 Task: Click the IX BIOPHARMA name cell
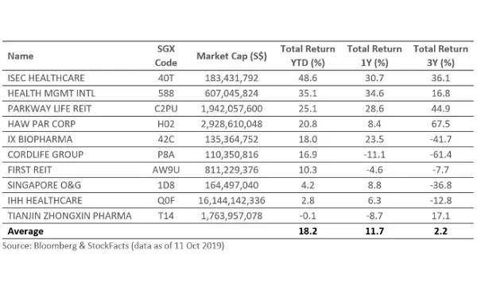tap(41, 139)
